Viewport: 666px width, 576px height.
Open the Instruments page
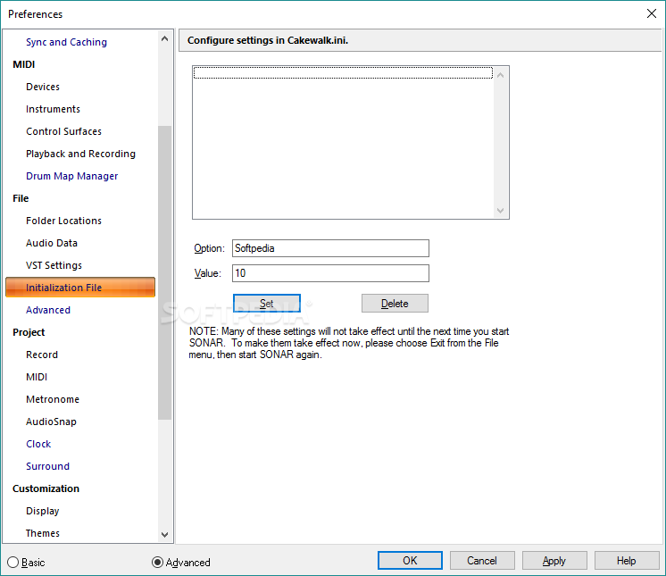coord(53,109)
